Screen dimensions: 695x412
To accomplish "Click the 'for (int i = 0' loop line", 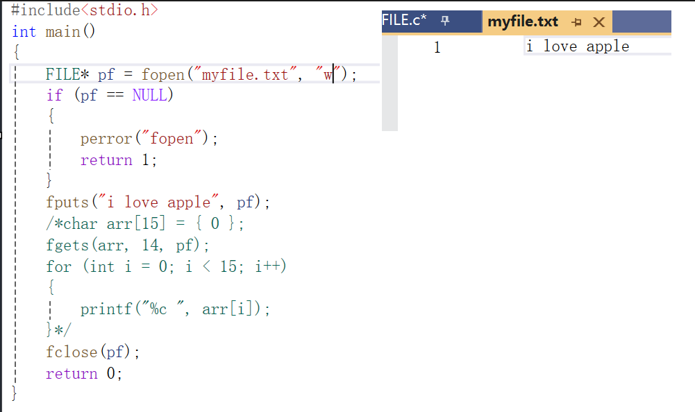I will tap(166, 266).
